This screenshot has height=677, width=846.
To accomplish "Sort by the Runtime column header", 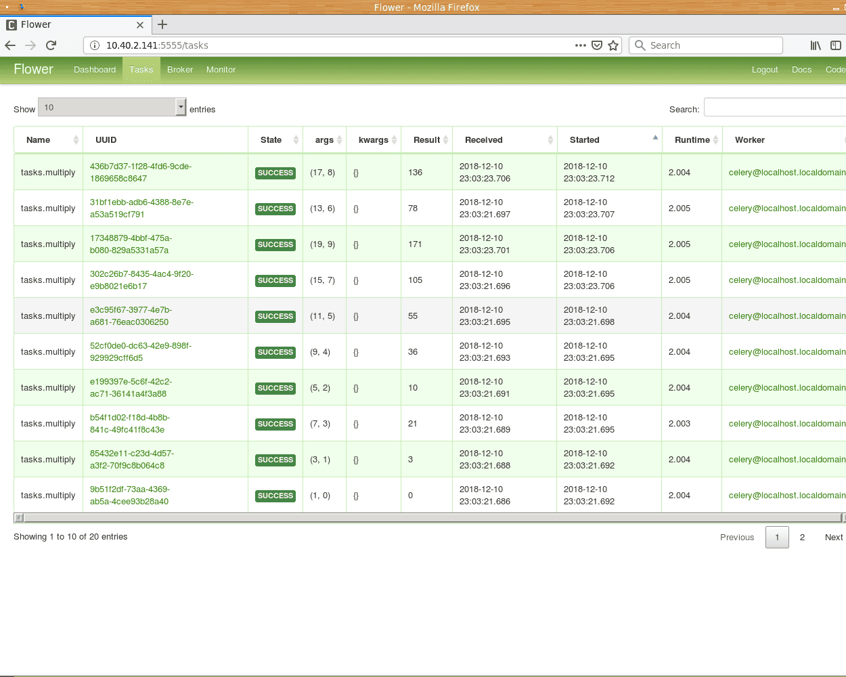I will click(692, 140).
